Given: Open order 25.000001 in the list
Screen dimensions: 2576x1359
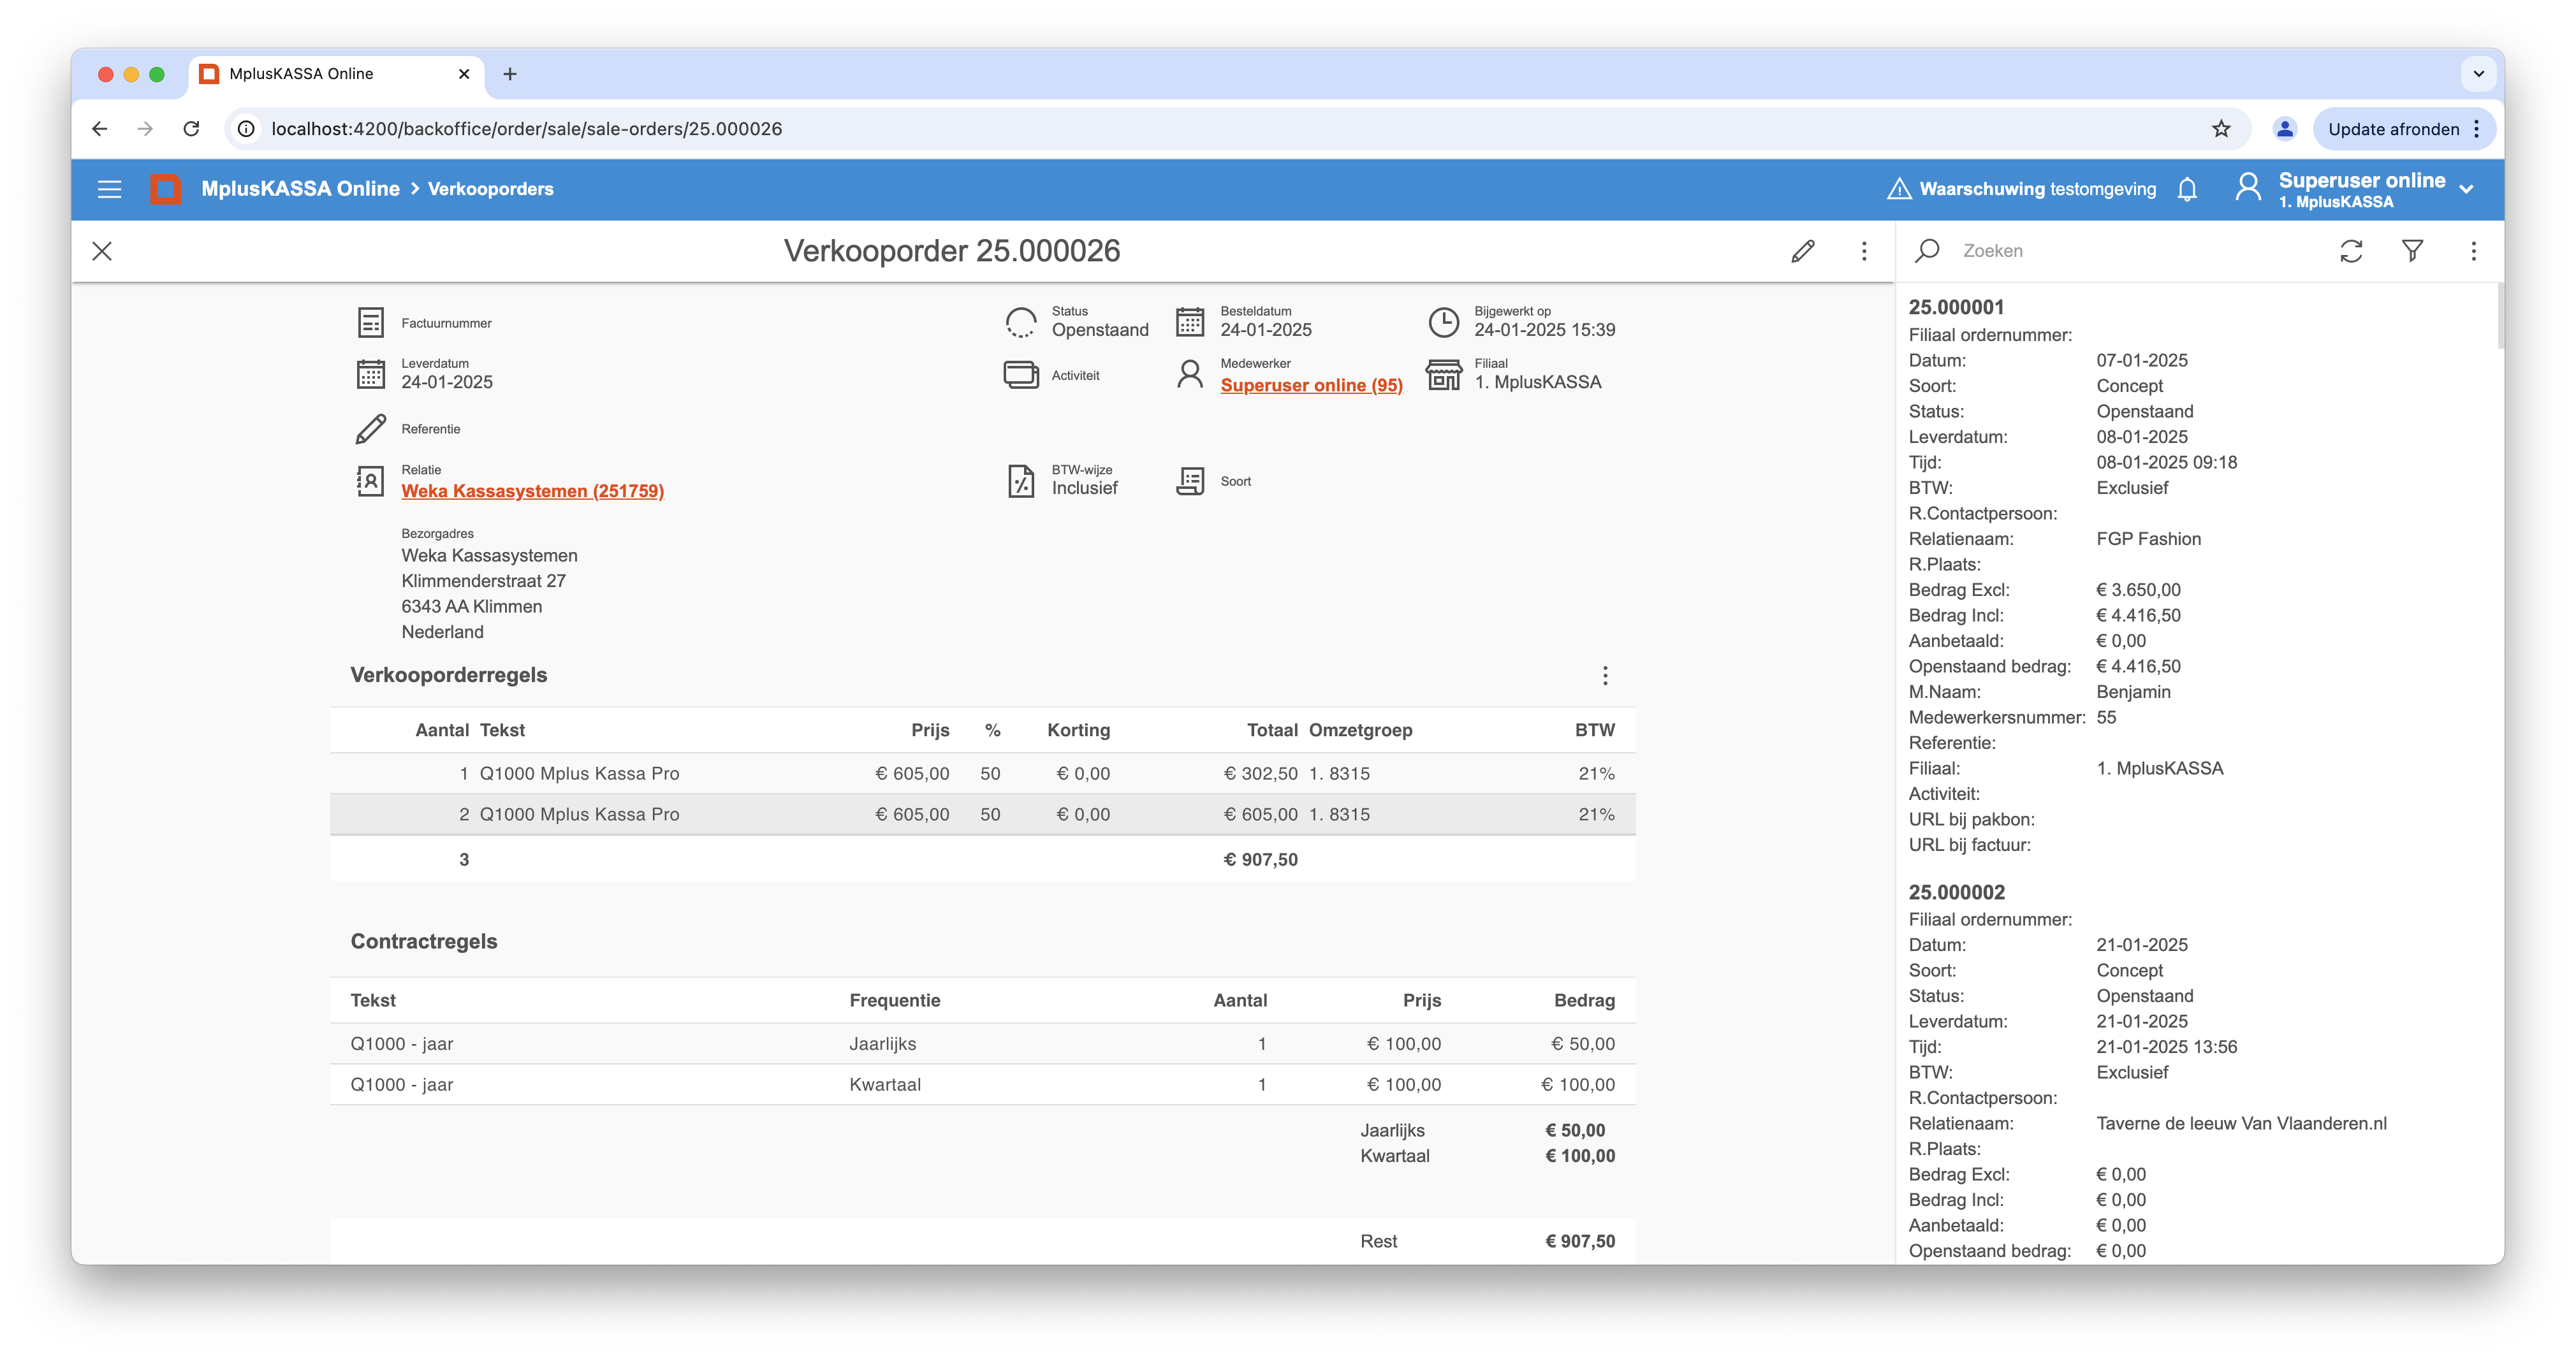Looking at the screenshot, I should tap(1956, 307).
